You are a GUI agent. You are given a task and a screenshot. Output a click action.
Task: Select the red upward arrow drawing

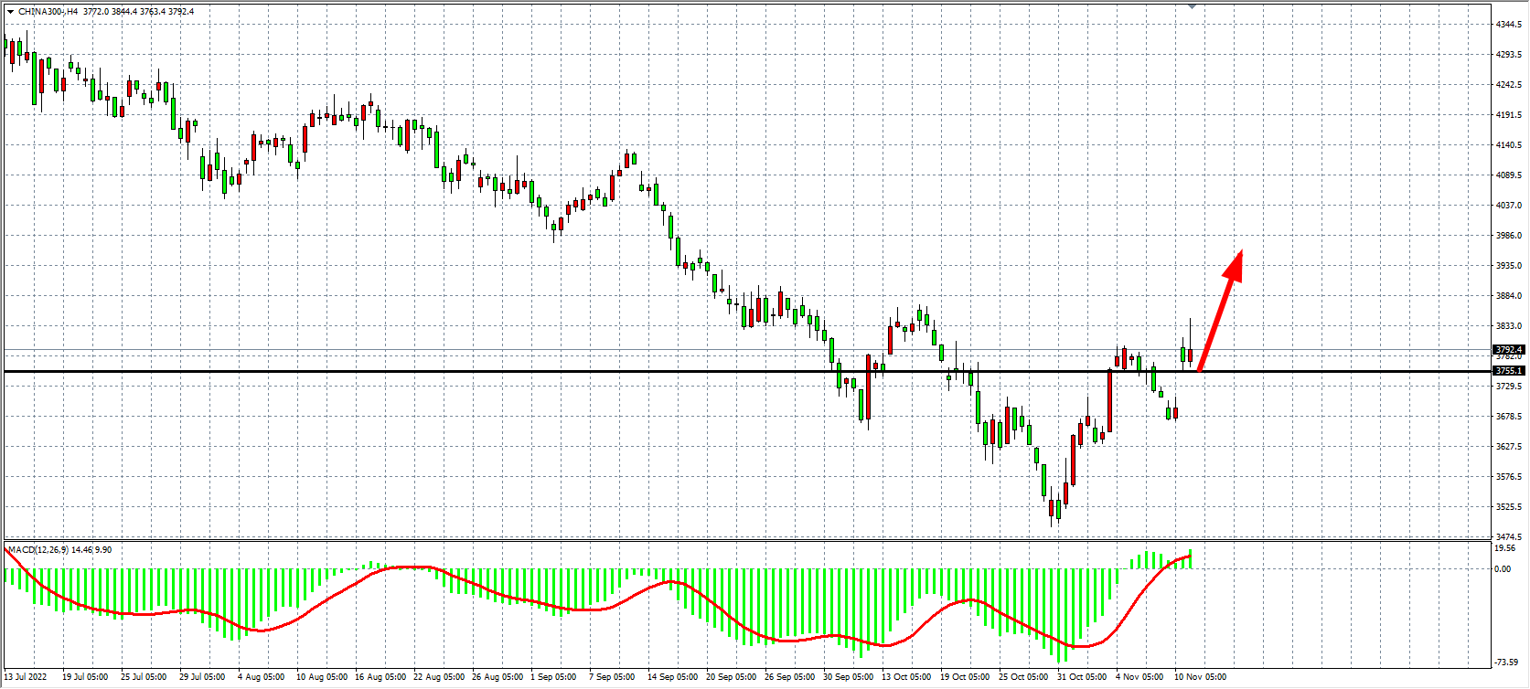1218,313
